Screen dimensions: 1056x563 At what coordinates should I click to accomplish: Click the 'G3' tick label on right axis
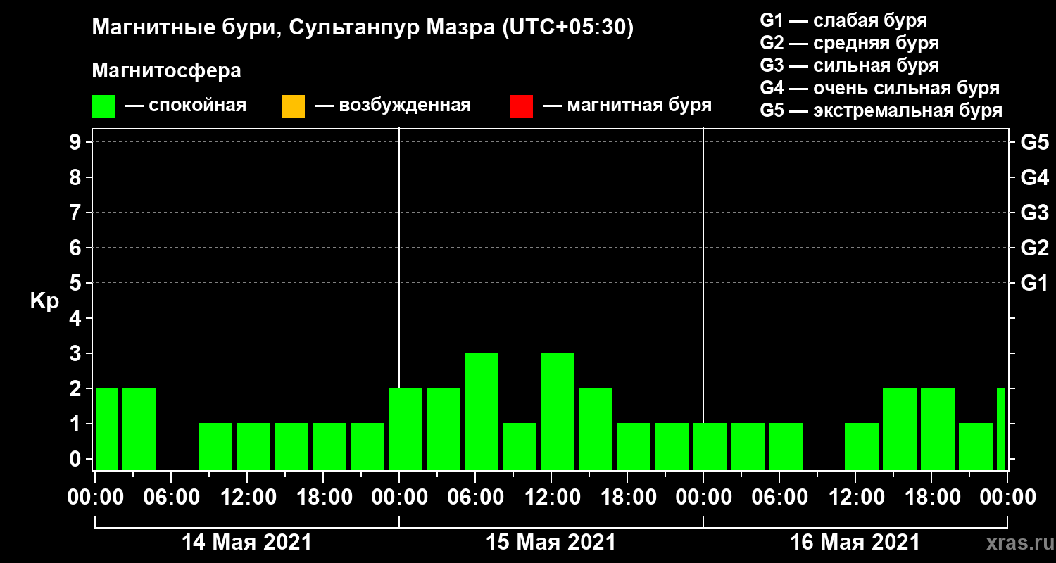pos(1034,213)
